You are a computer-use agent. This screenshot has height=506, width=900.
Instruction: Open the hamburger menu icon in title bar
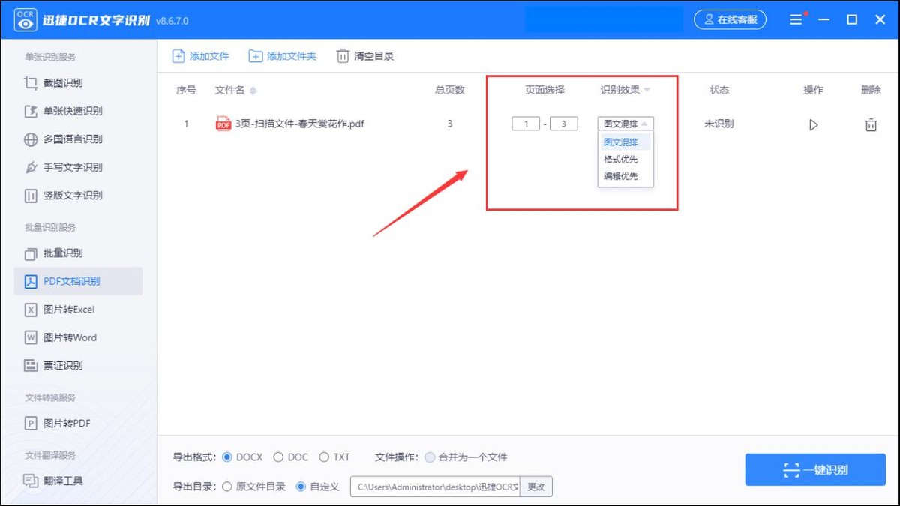796,20
